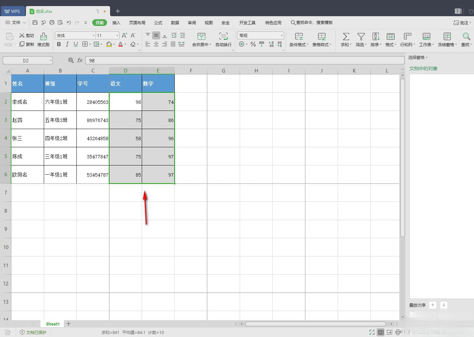This screenshot has height=337, width=474.
Task: Click the horizontal scrollbar
Action: (315, 324)
